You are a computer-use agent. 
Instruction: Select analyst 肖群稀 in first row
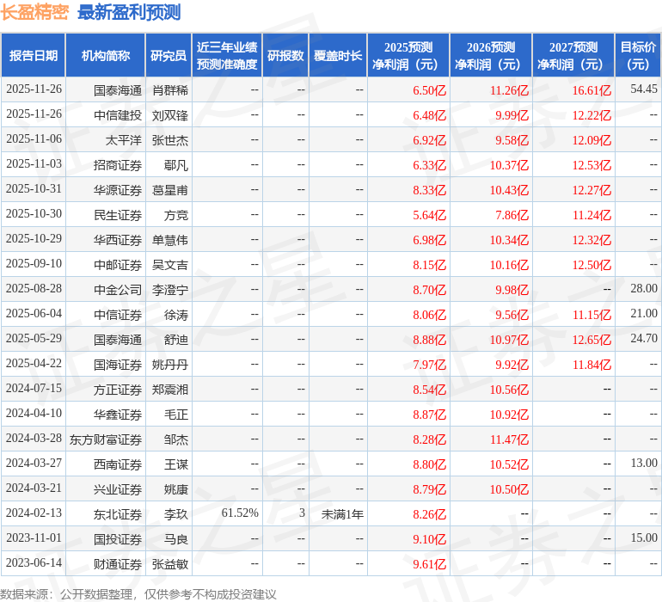tap(170, 89)
